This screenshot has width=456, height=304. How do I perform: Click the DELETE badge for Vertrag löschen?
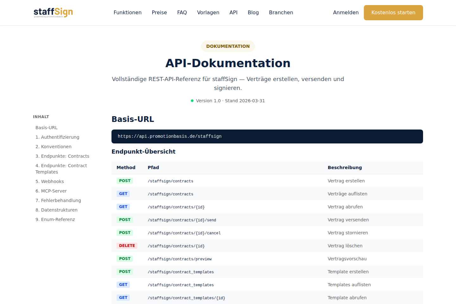(x=127, y=246)
